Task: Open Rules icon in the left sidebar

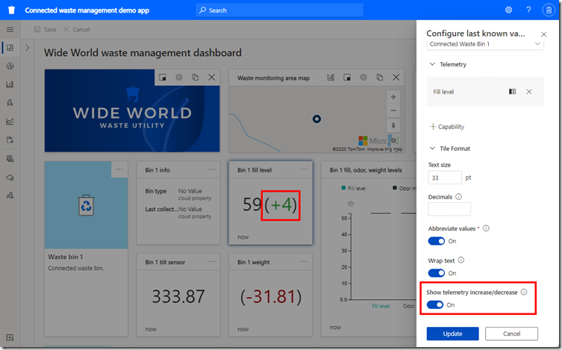Action: tap(10, 103)
